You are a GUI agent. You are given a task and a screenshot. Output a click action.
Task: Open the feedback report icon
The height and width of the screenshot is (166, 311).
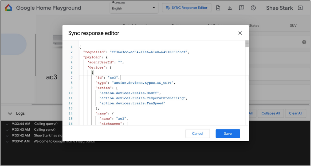click(242, 8)
